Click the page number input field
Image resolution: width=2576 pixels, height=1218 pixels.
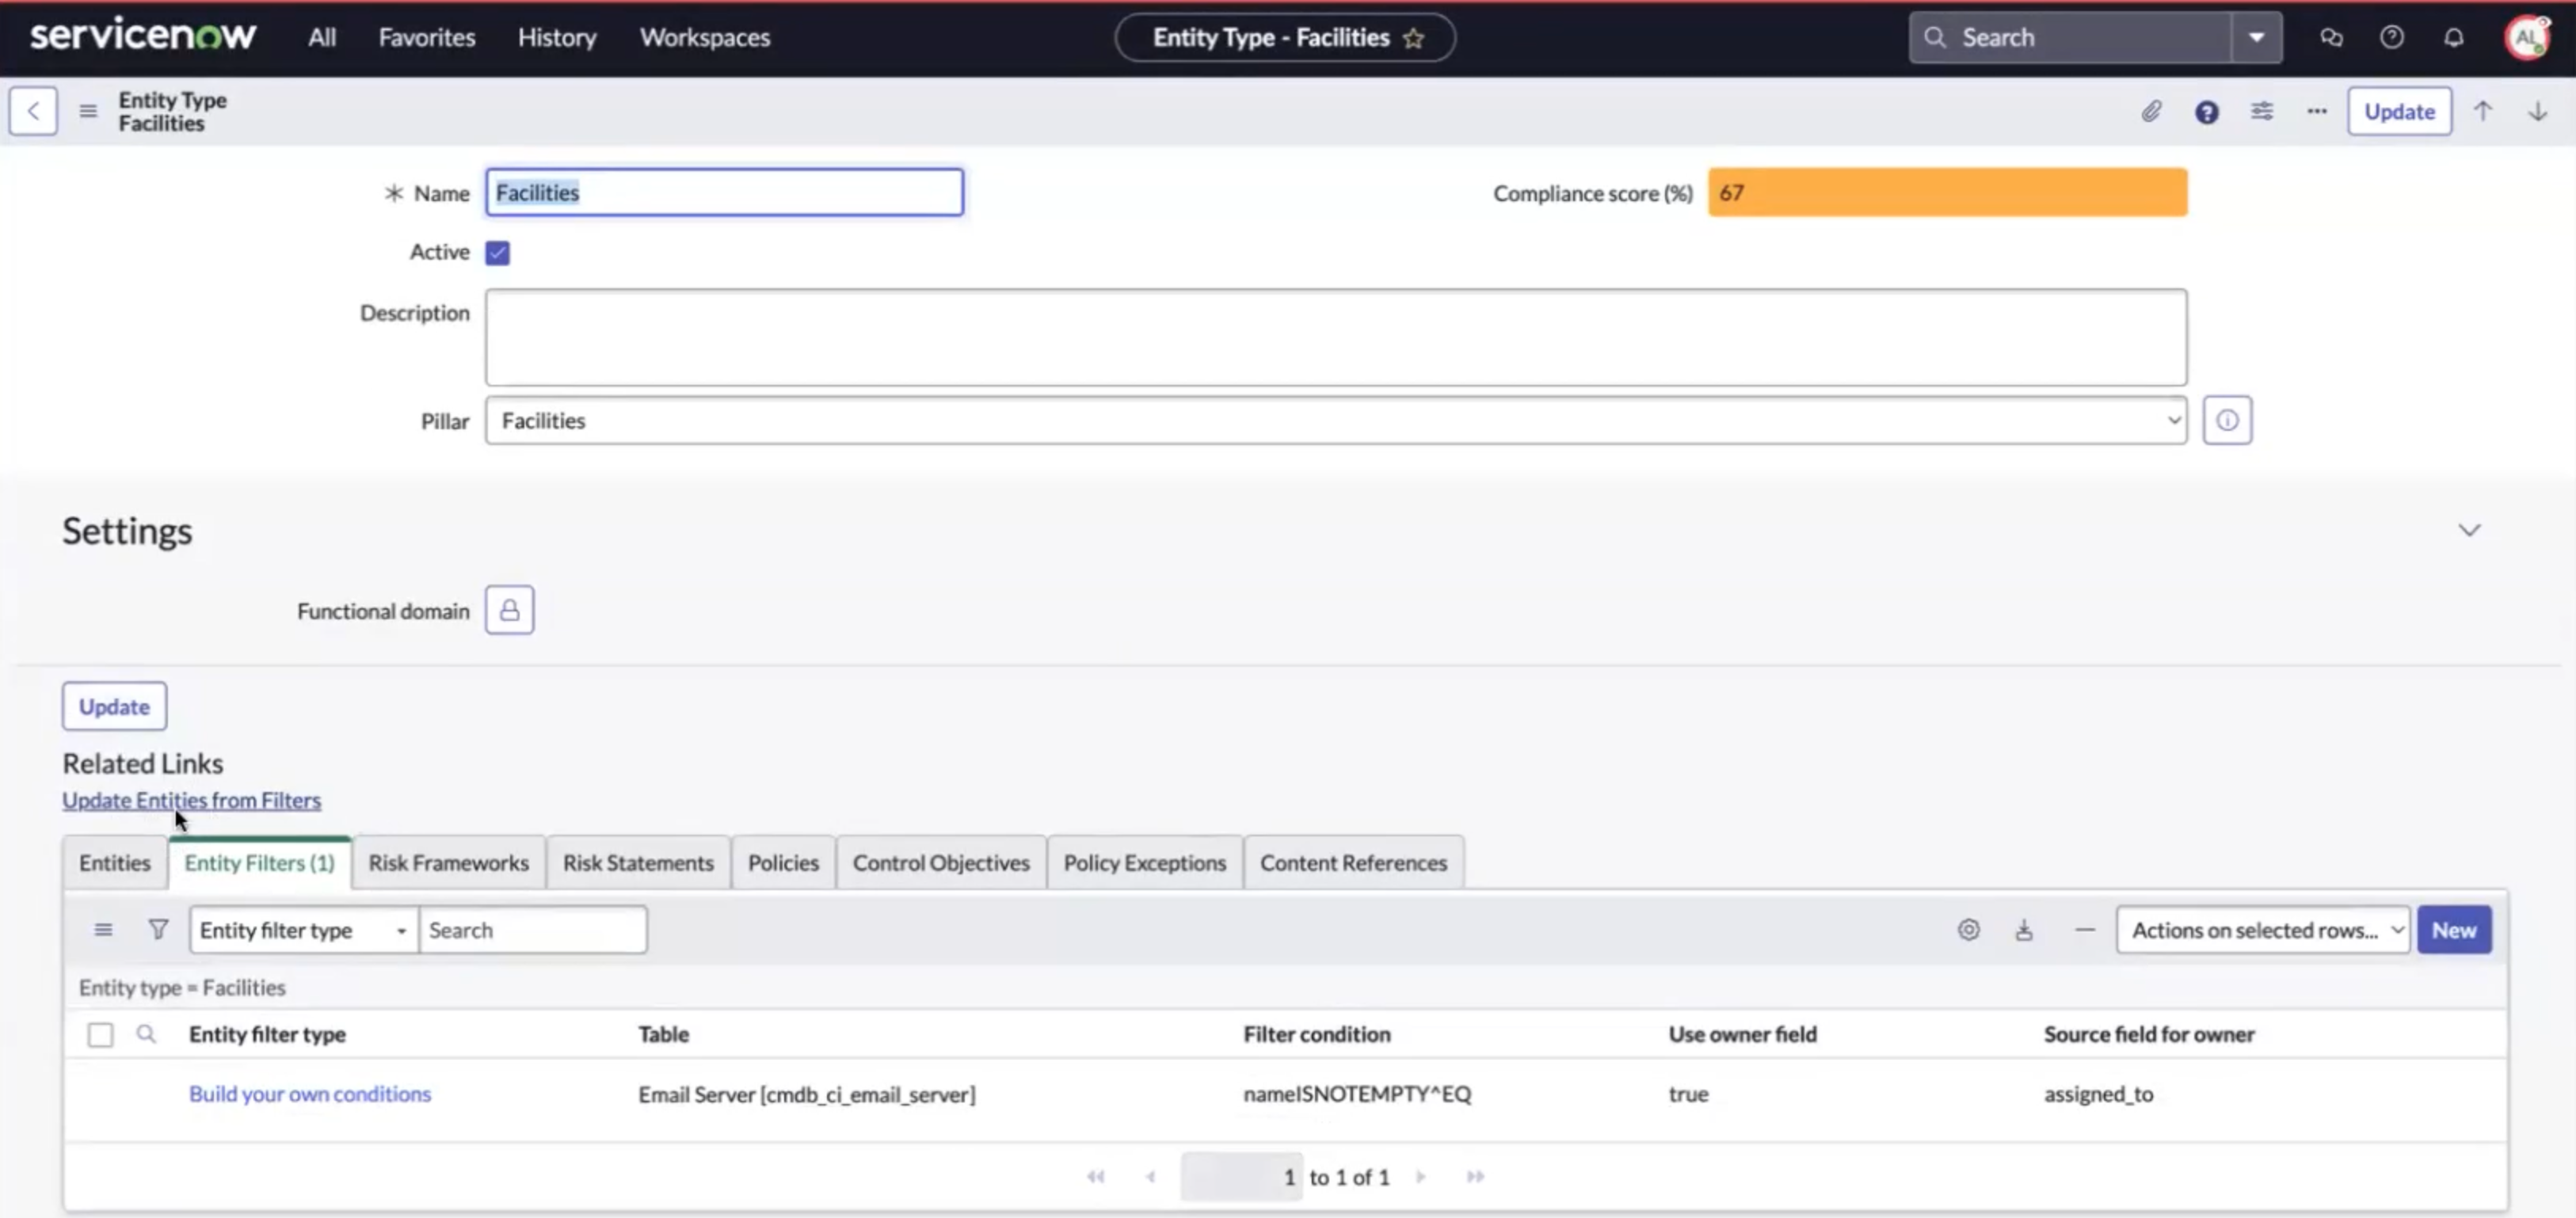1241,1177
